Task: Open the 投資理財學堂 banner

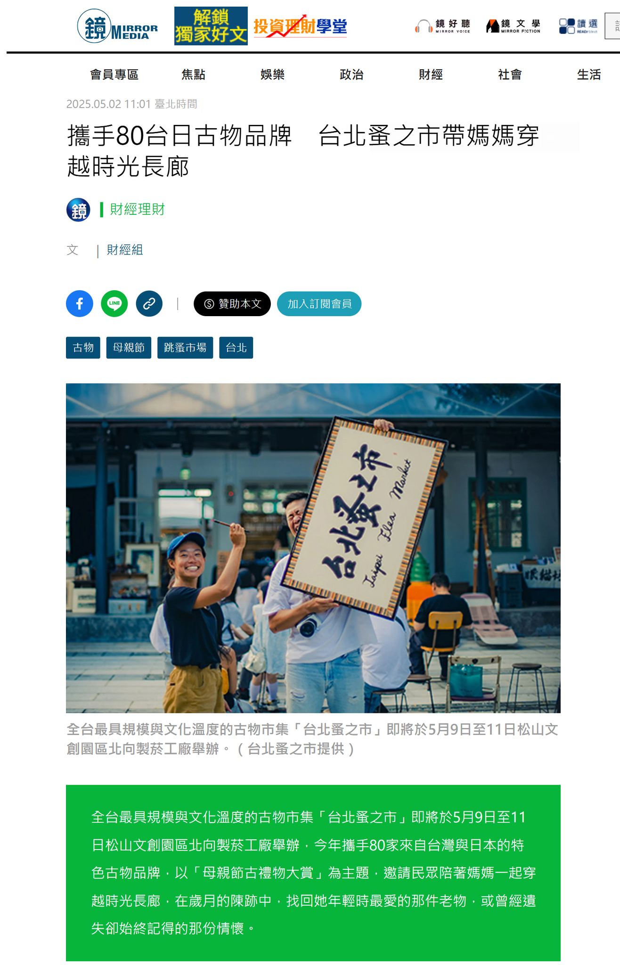Action: [x=300, y=27]
